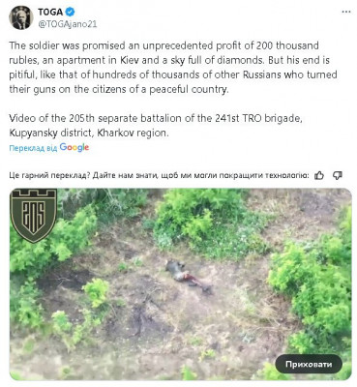This screenshot has width=357, height=387.
Task: Click the 'Kupyansky district, Kharkov region' line
Action: tap(89, 133)
